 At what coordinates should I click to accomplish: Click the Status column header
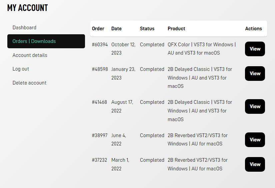pos(147,29)
